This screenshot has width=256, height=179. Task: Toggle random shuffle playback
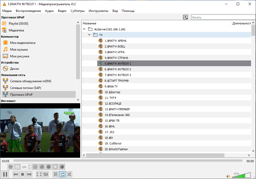(69, 174)
